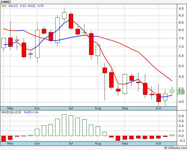This screenshot has width=187, height=150.
Task: Click the Sep label on price chart axis
Action: pos(125,108)
